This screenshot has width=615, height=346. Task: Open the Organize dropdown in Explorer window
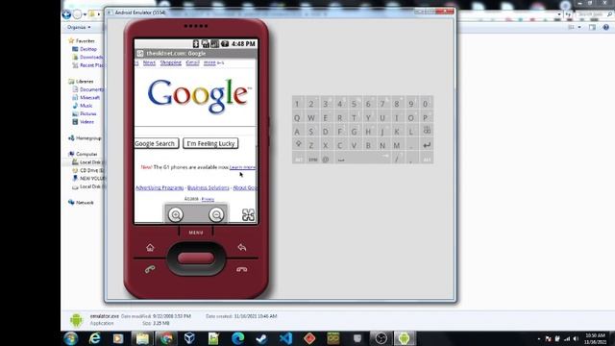79,28
